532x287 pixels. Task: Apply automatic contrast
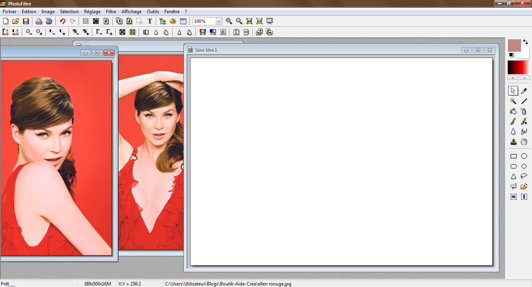pyautogui.click(x=16, y=32)
